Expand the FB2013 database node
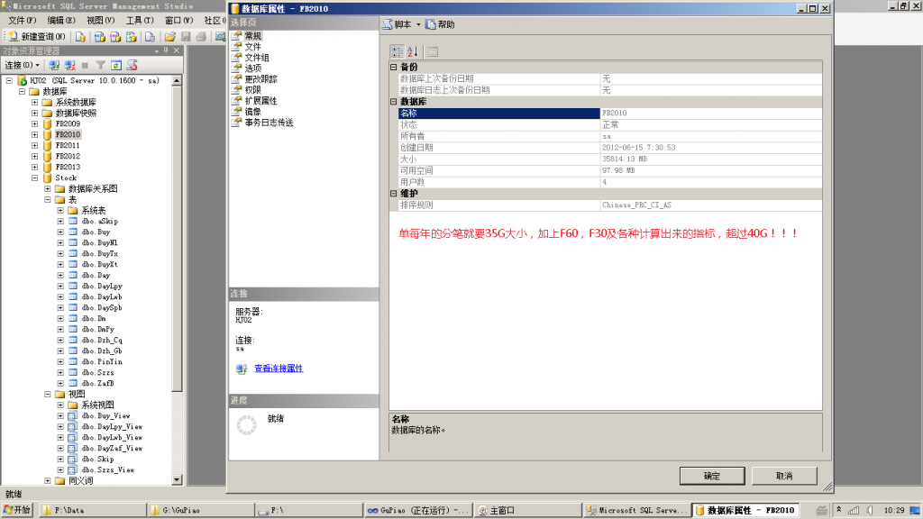 click(35, 167)
